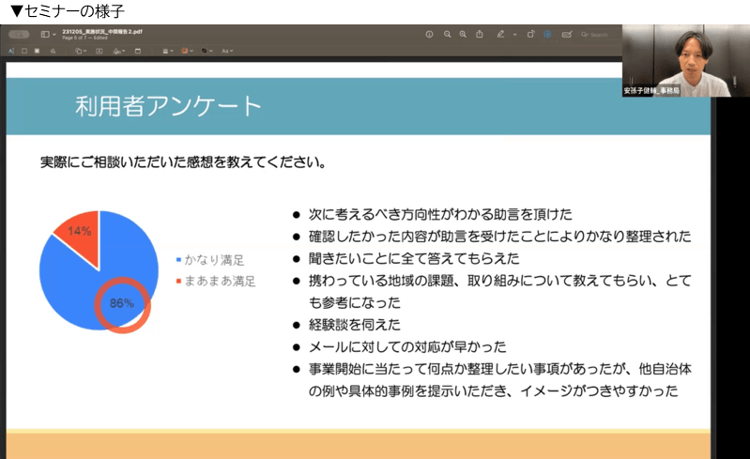Open the Text Style Aa dropdown

[x=227, y=51]
